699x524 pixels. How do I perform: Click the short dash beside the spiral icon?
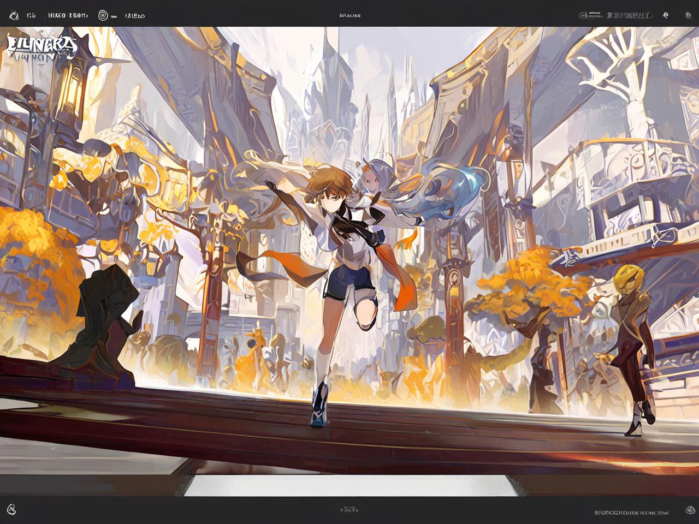[x=114, y=16]
